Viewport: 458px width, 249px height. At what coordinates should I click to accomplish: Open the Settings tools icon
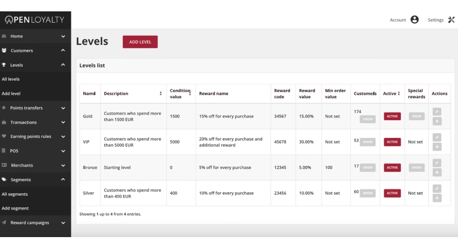451,20
